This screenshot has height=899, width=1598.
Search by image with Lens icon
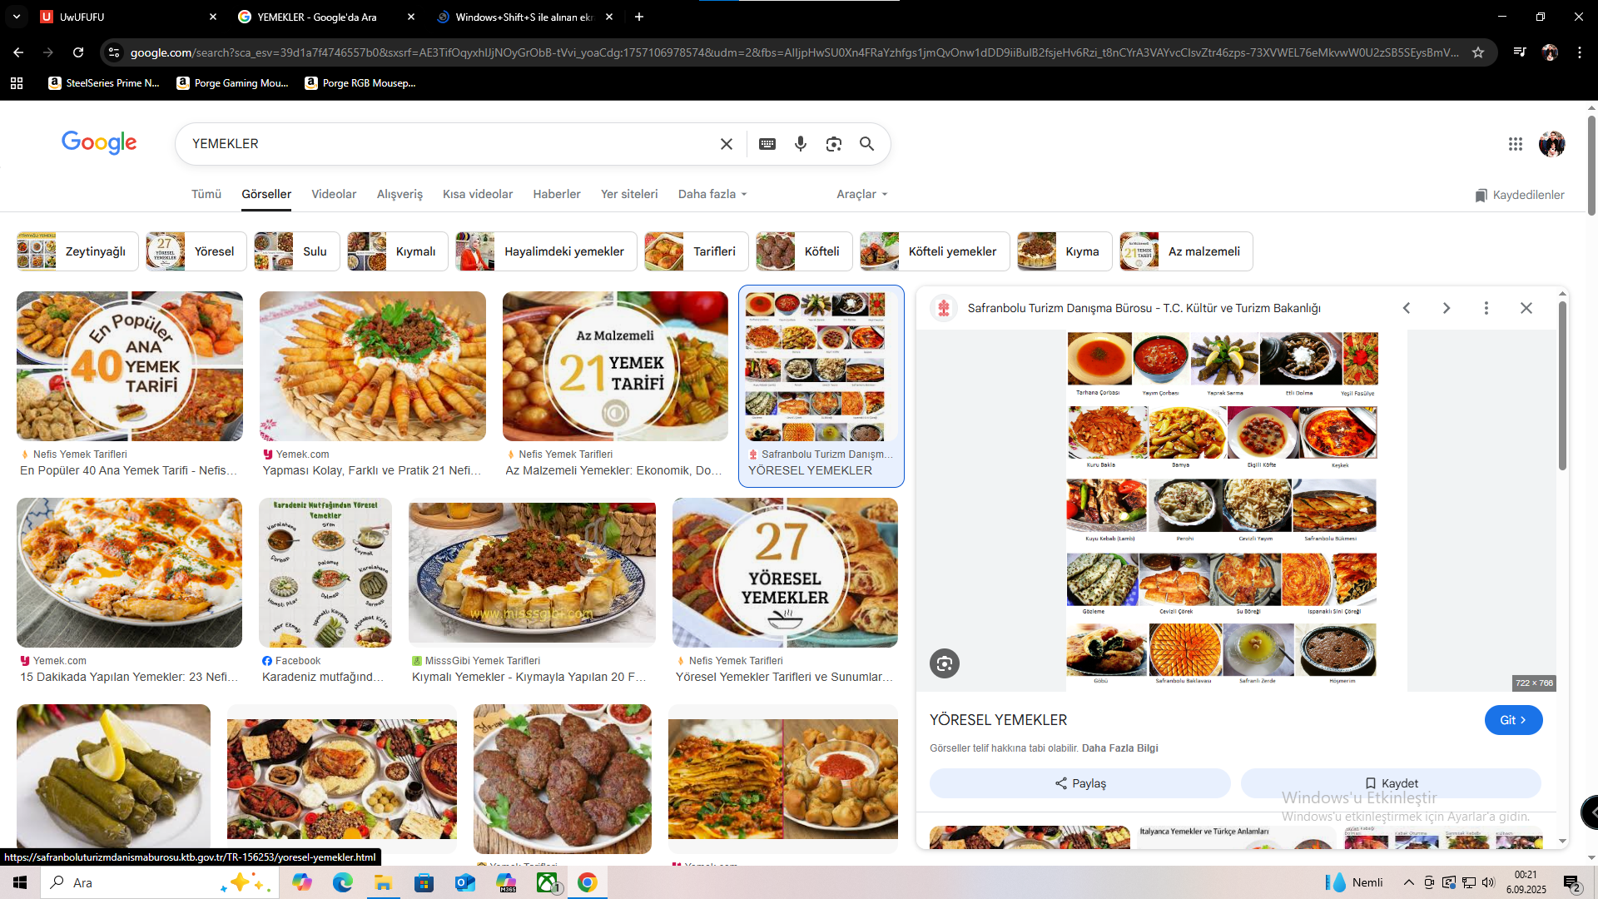tap(833, 144)
